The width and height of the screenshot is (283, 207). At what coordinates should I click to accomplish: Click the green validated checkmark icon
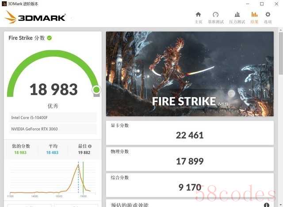pyautogui.click(x=49, y=38)
